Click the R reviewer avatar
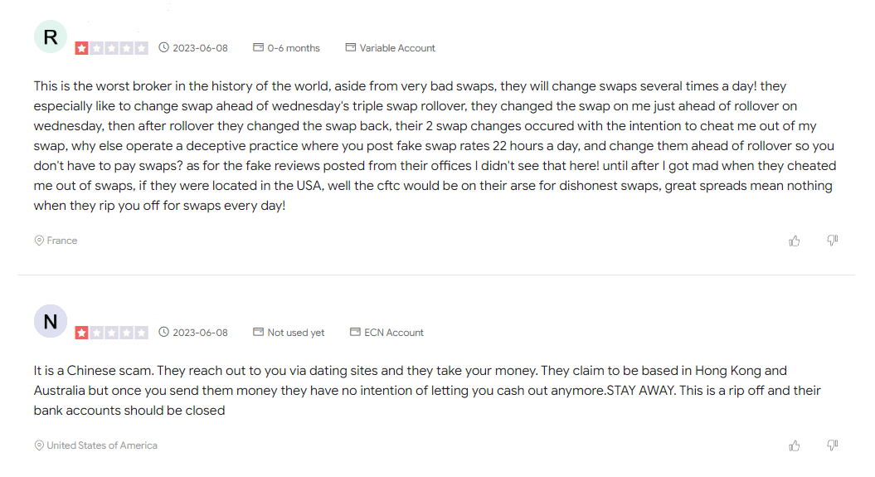Viewport: 875px width, 477px height. coord(51,37)
